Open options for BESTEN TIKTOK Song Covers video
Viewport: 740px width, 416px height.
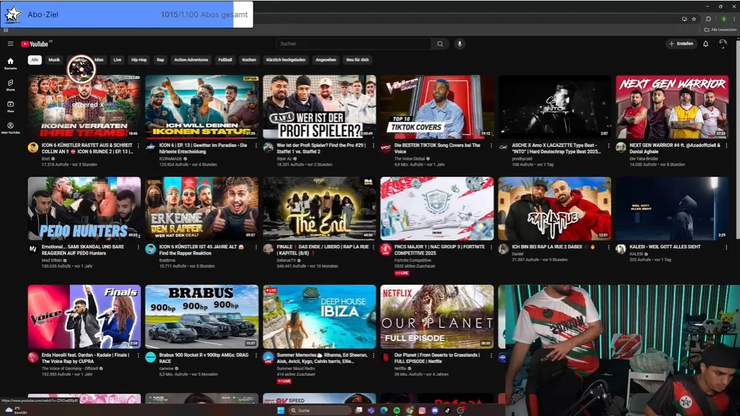(491, 146)
